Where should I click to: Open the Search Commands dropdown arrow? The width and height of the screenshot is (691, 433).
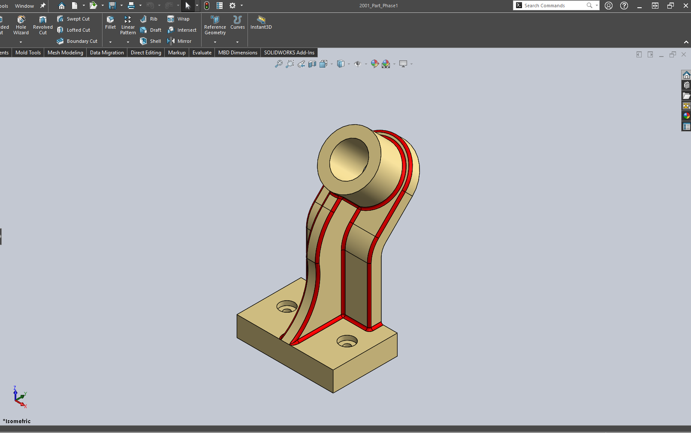[597, 6]
